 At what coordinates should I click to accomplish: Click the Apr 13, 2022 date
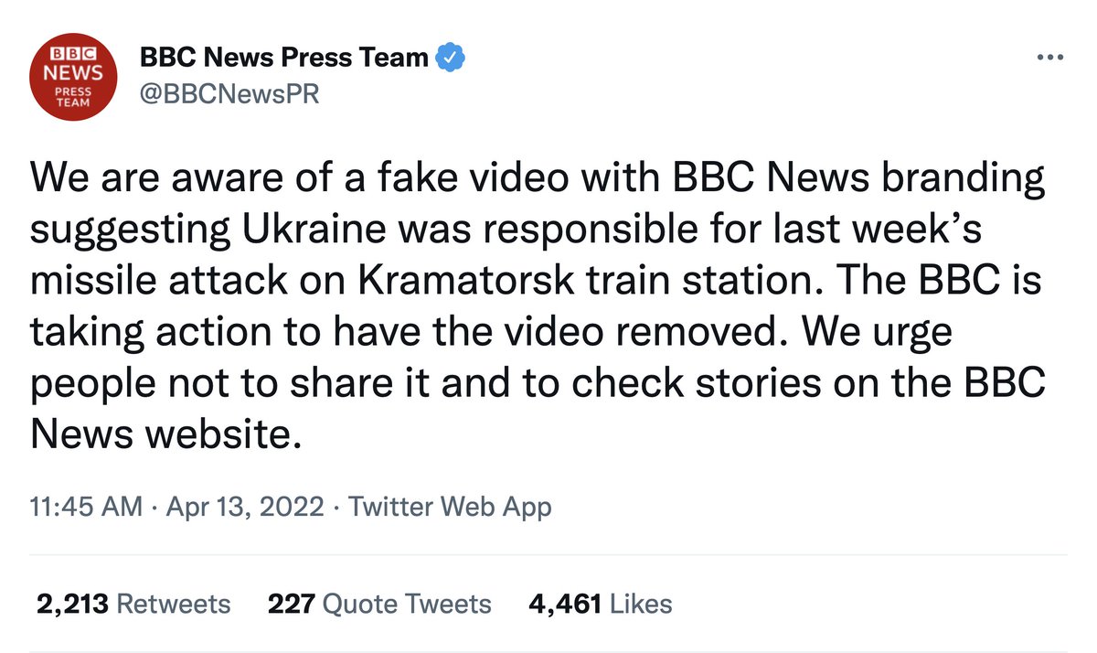(245, 506)
